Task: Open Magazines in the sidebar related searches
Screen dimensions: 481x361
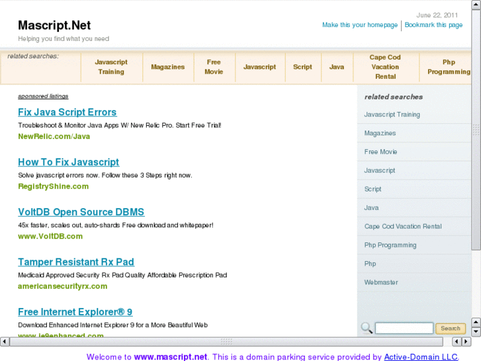Action: [380, 133]
